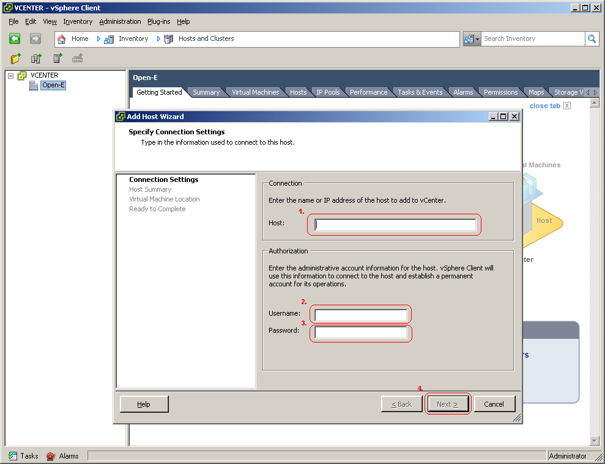The width and height of the screenshot is (605, 464).
Task: Click Hosts and Clusters breadcrumb text
Action: (x=206, y=38)
